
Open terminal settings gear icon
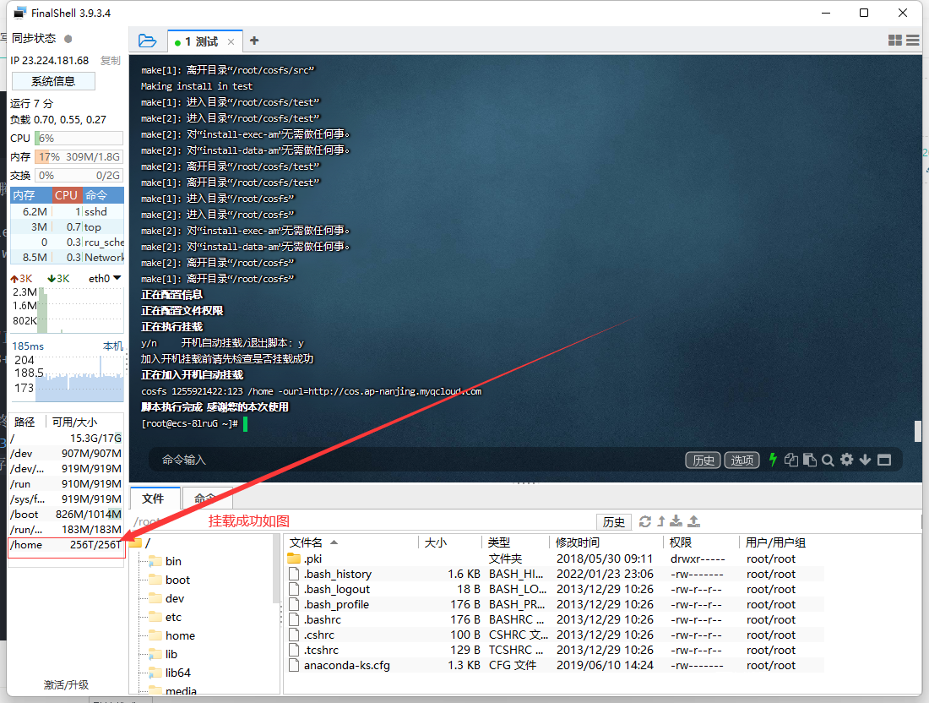pos(846,460)
